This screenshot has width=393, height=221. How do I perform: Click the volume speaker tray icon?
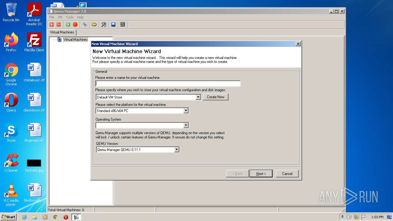click(x=349, y=217)
